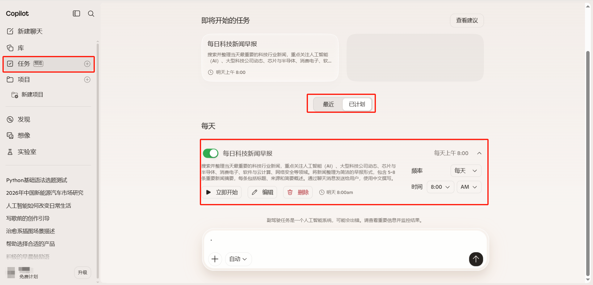
Task: Open 想像 image section in sidebar
Action: pos(23,136)
